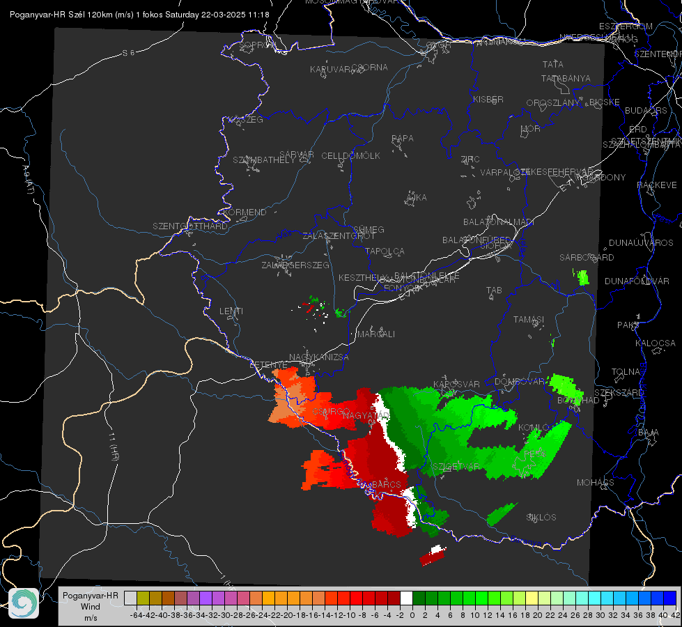Click the small red-white echo below SIKLÓS area
Viewport: 682px width, 627px height.
point(433,555)
